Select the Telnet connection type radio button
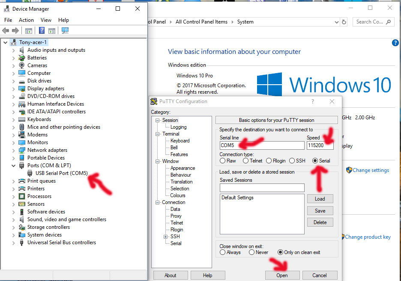The height and width of the screenshot is (281, 401). [245, 161]
